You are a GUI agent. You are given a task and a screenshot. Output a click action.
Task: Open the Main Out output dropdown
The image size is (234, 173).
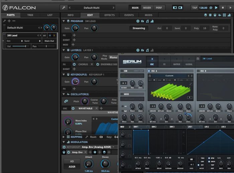click(49, 41)
